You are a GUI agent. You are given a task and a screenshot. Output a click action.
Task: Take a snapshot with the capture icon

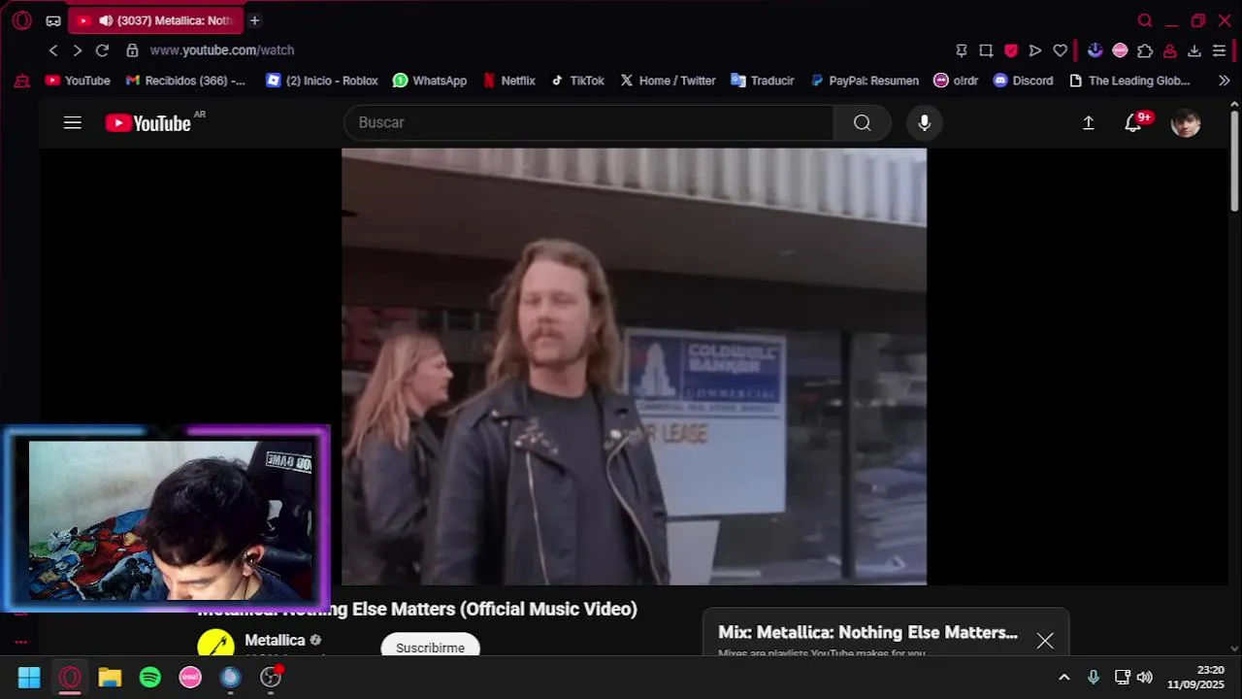[986, 50]
